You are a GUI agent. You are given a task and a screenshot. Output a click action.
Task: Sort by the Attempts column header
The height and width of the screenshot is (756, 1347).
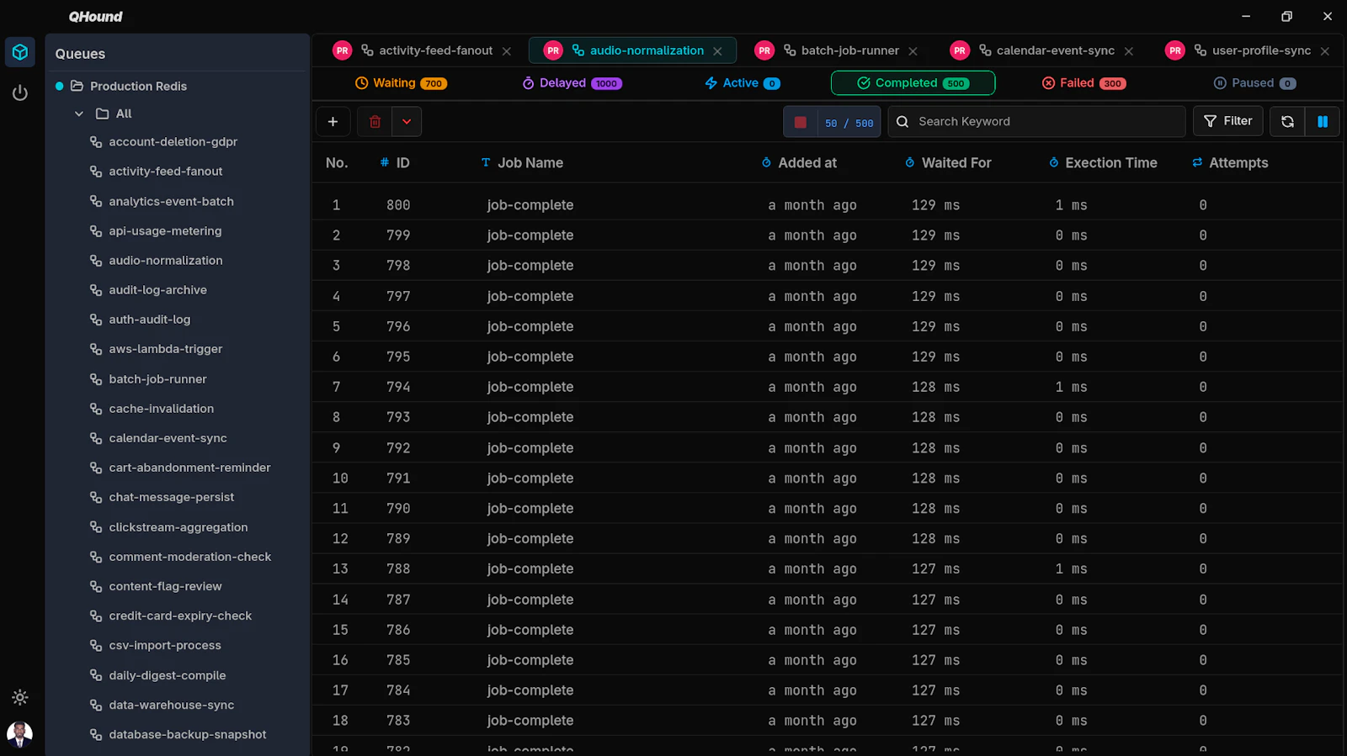click(1230, 163)
